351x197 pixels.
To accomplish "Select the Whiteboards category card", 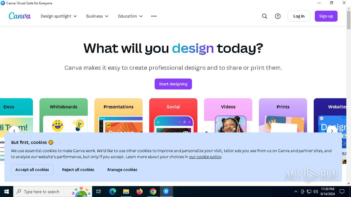I will [x=64, y=115].
